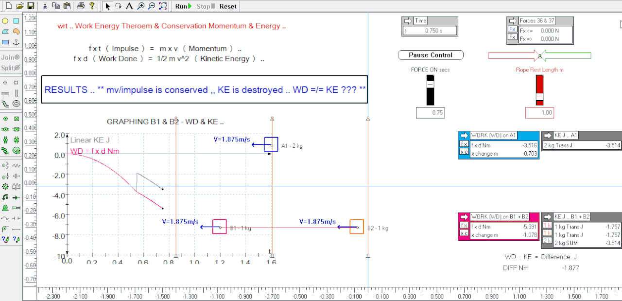Click Stop to stop the simulation
This screenshot has width=622, height=301.
coord(206,6)
